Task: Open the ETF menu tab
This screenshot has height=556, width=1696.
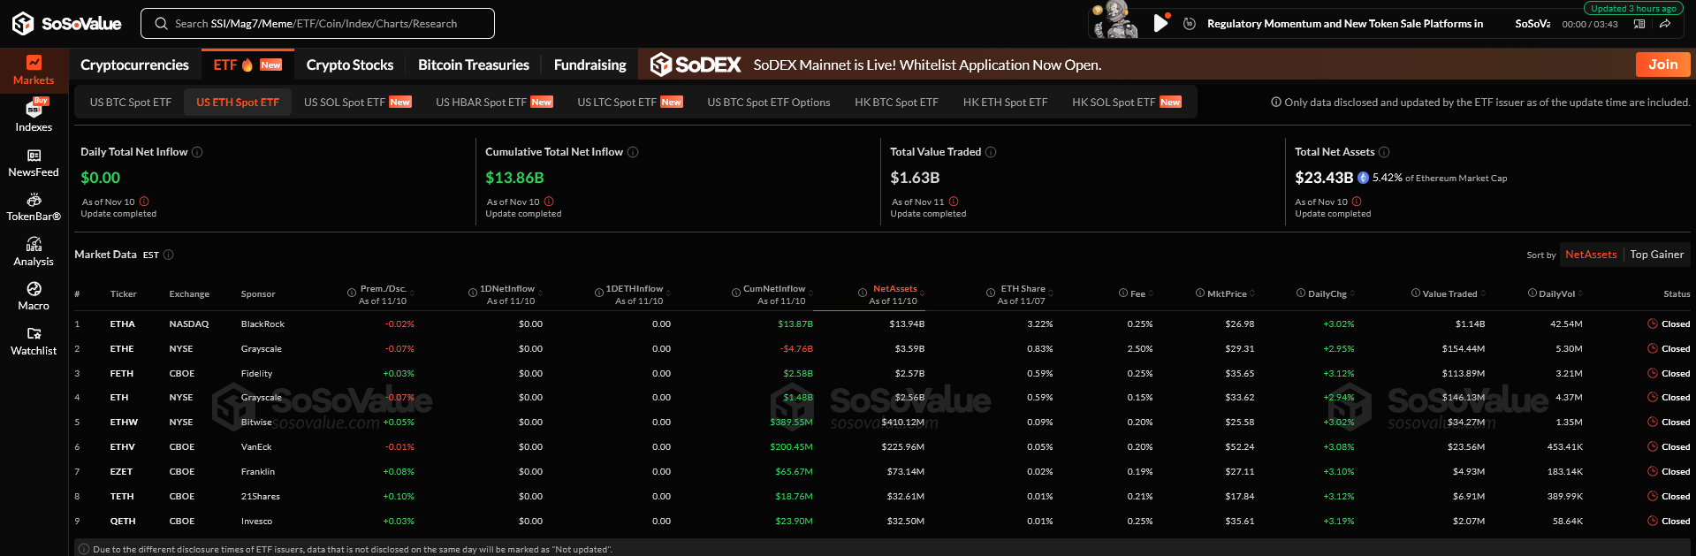Action: point(247,65)
